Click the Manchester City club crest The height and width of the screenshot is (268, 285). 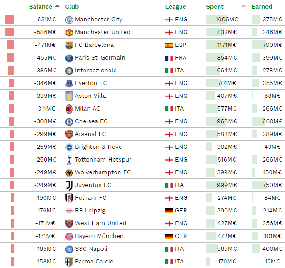[69, 20]
